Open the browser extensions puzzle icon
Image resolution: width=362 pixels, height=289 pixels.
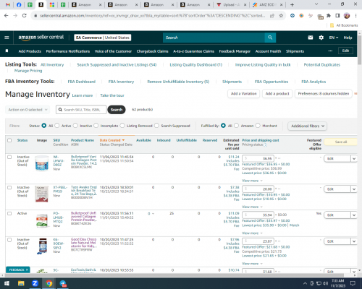(329, 16)
